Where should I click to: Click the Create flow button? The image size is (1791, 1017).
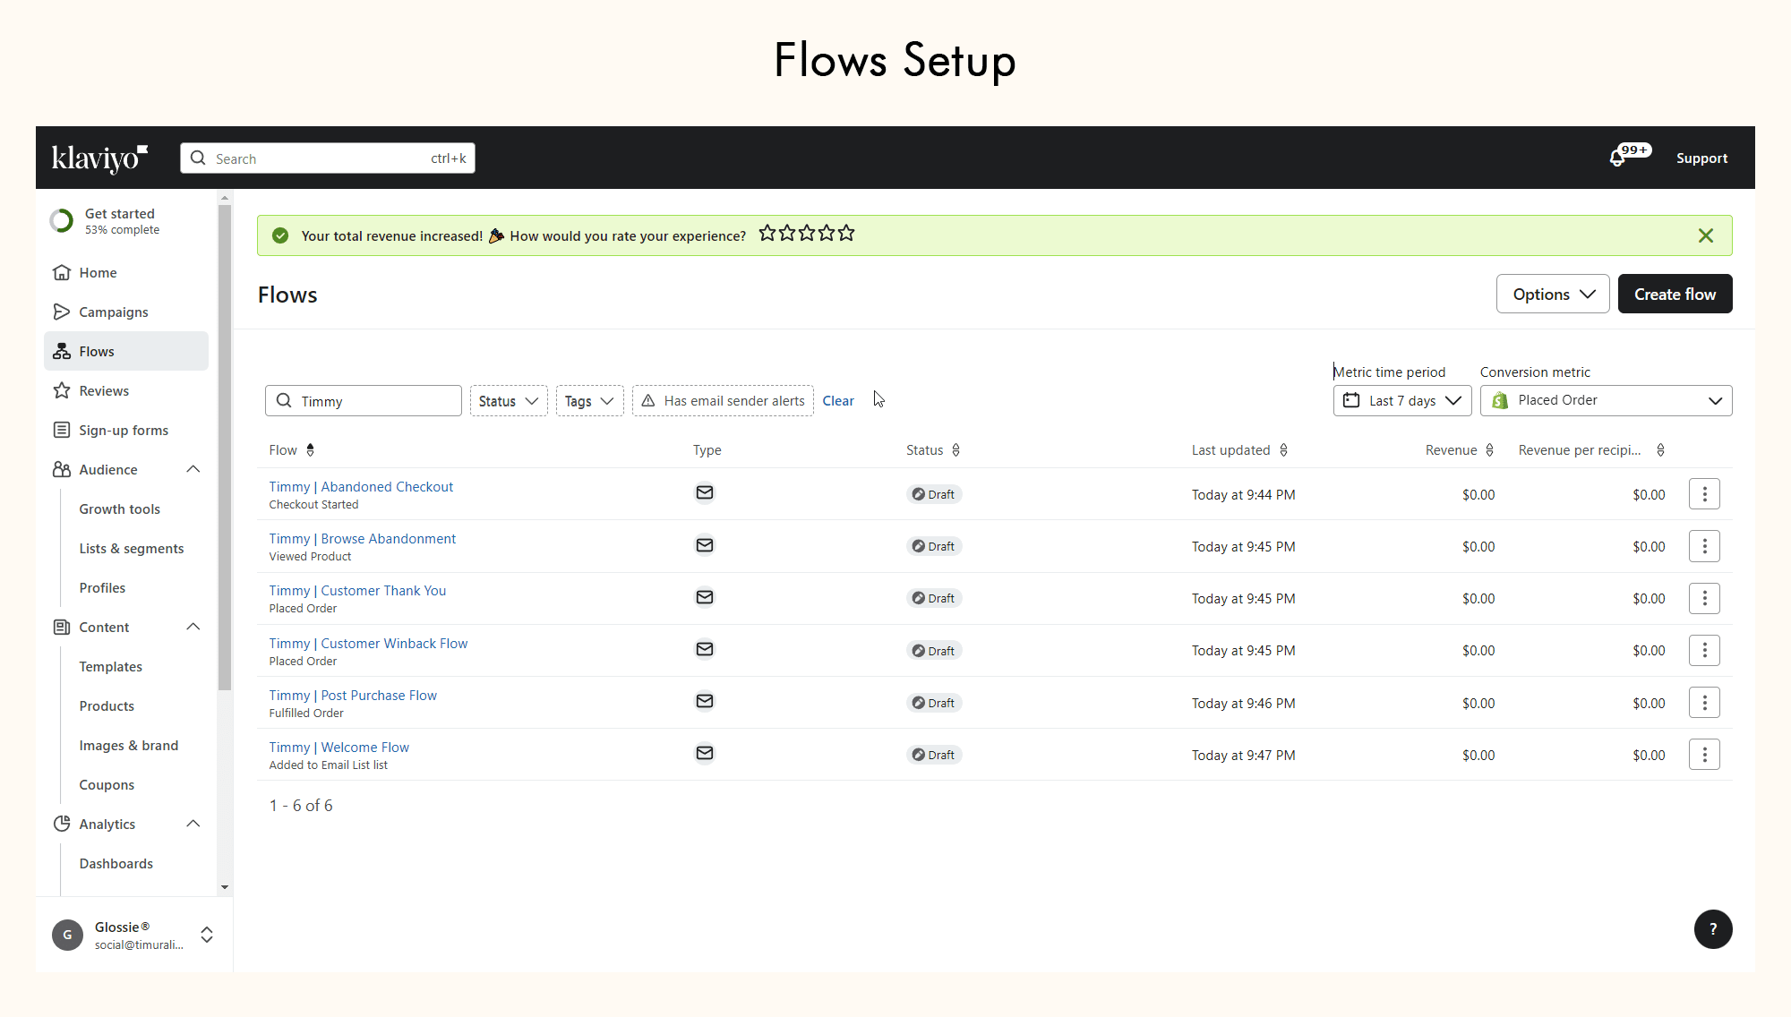(1674, 294)
